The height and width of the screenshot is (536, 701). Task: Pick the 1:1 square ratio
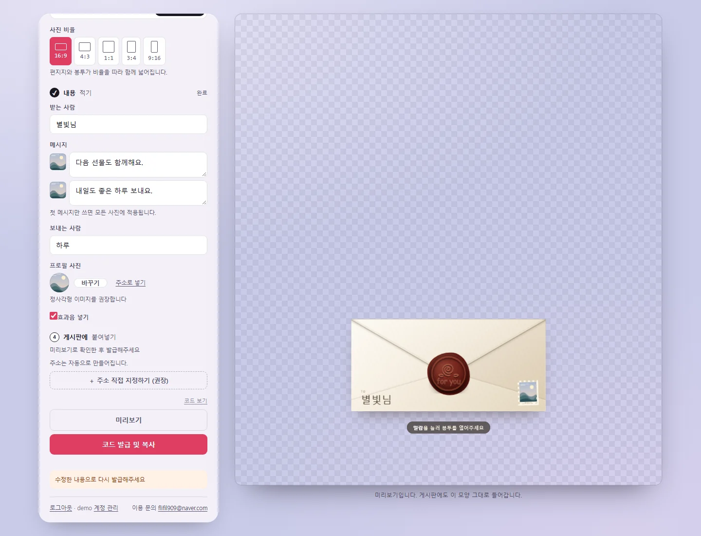pyautogui.click(x=109, y=51)
